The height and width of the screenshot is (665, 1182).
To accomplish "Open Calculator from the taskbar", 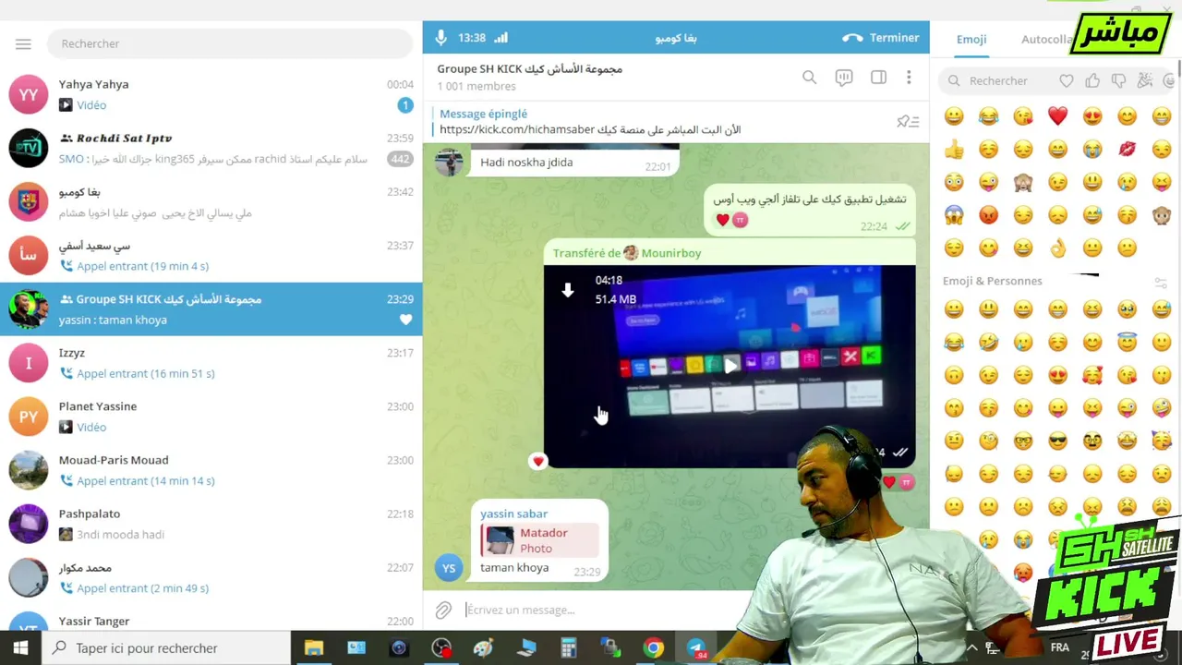I will click(x=568, y=648).
